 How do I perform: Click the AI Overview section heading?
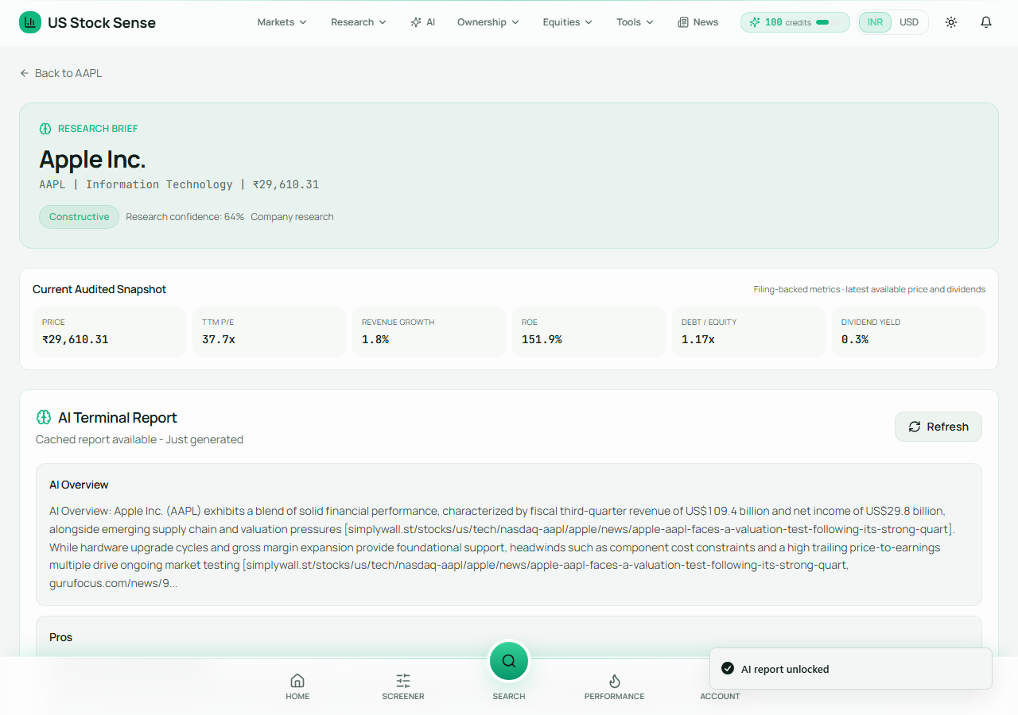click(79, 485)
